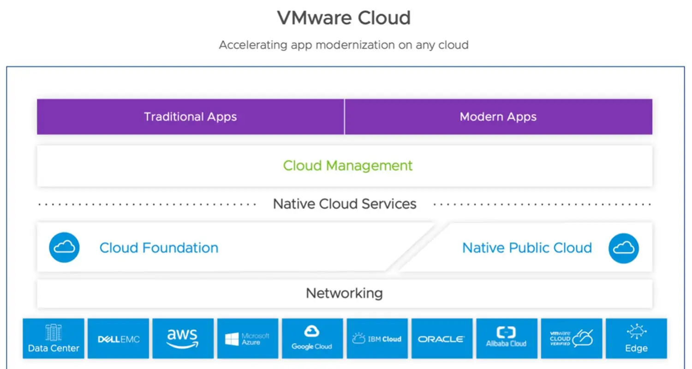Switch to the Modern Apps section

pos(497,117)
